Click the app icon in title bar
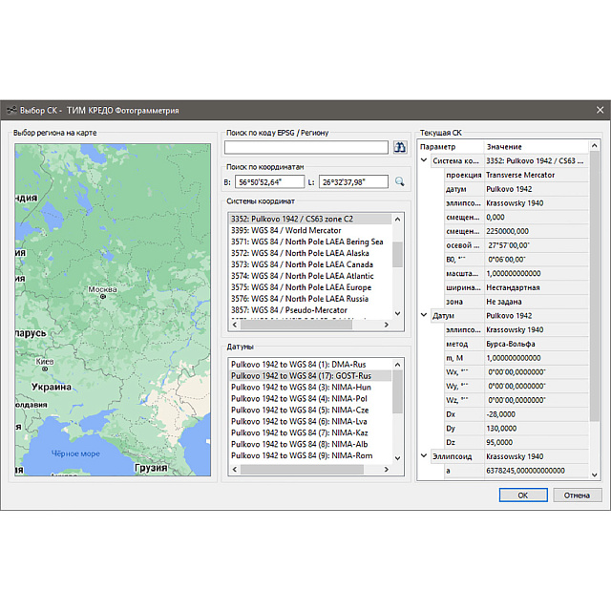 [11, 111]
